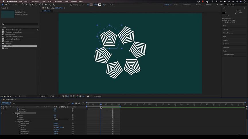The width and height of the screenshot is (248, 139).
Task: Click the Fill color swatch
Action: tap(91, 5)
